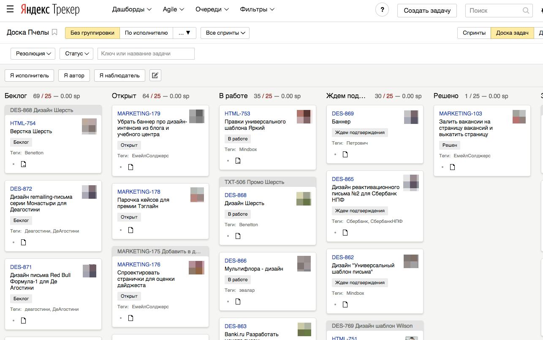Toggle the Я наблюдатель quick filter
Viewport: 543px width, 340px height.
point(119,75)
